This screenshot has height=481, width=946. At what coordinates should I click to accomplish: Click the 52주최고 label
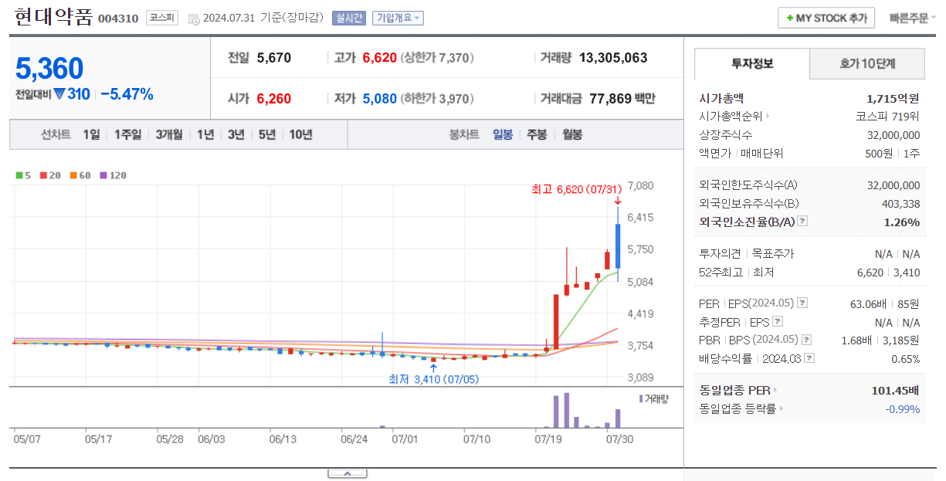tap(721, 272)
